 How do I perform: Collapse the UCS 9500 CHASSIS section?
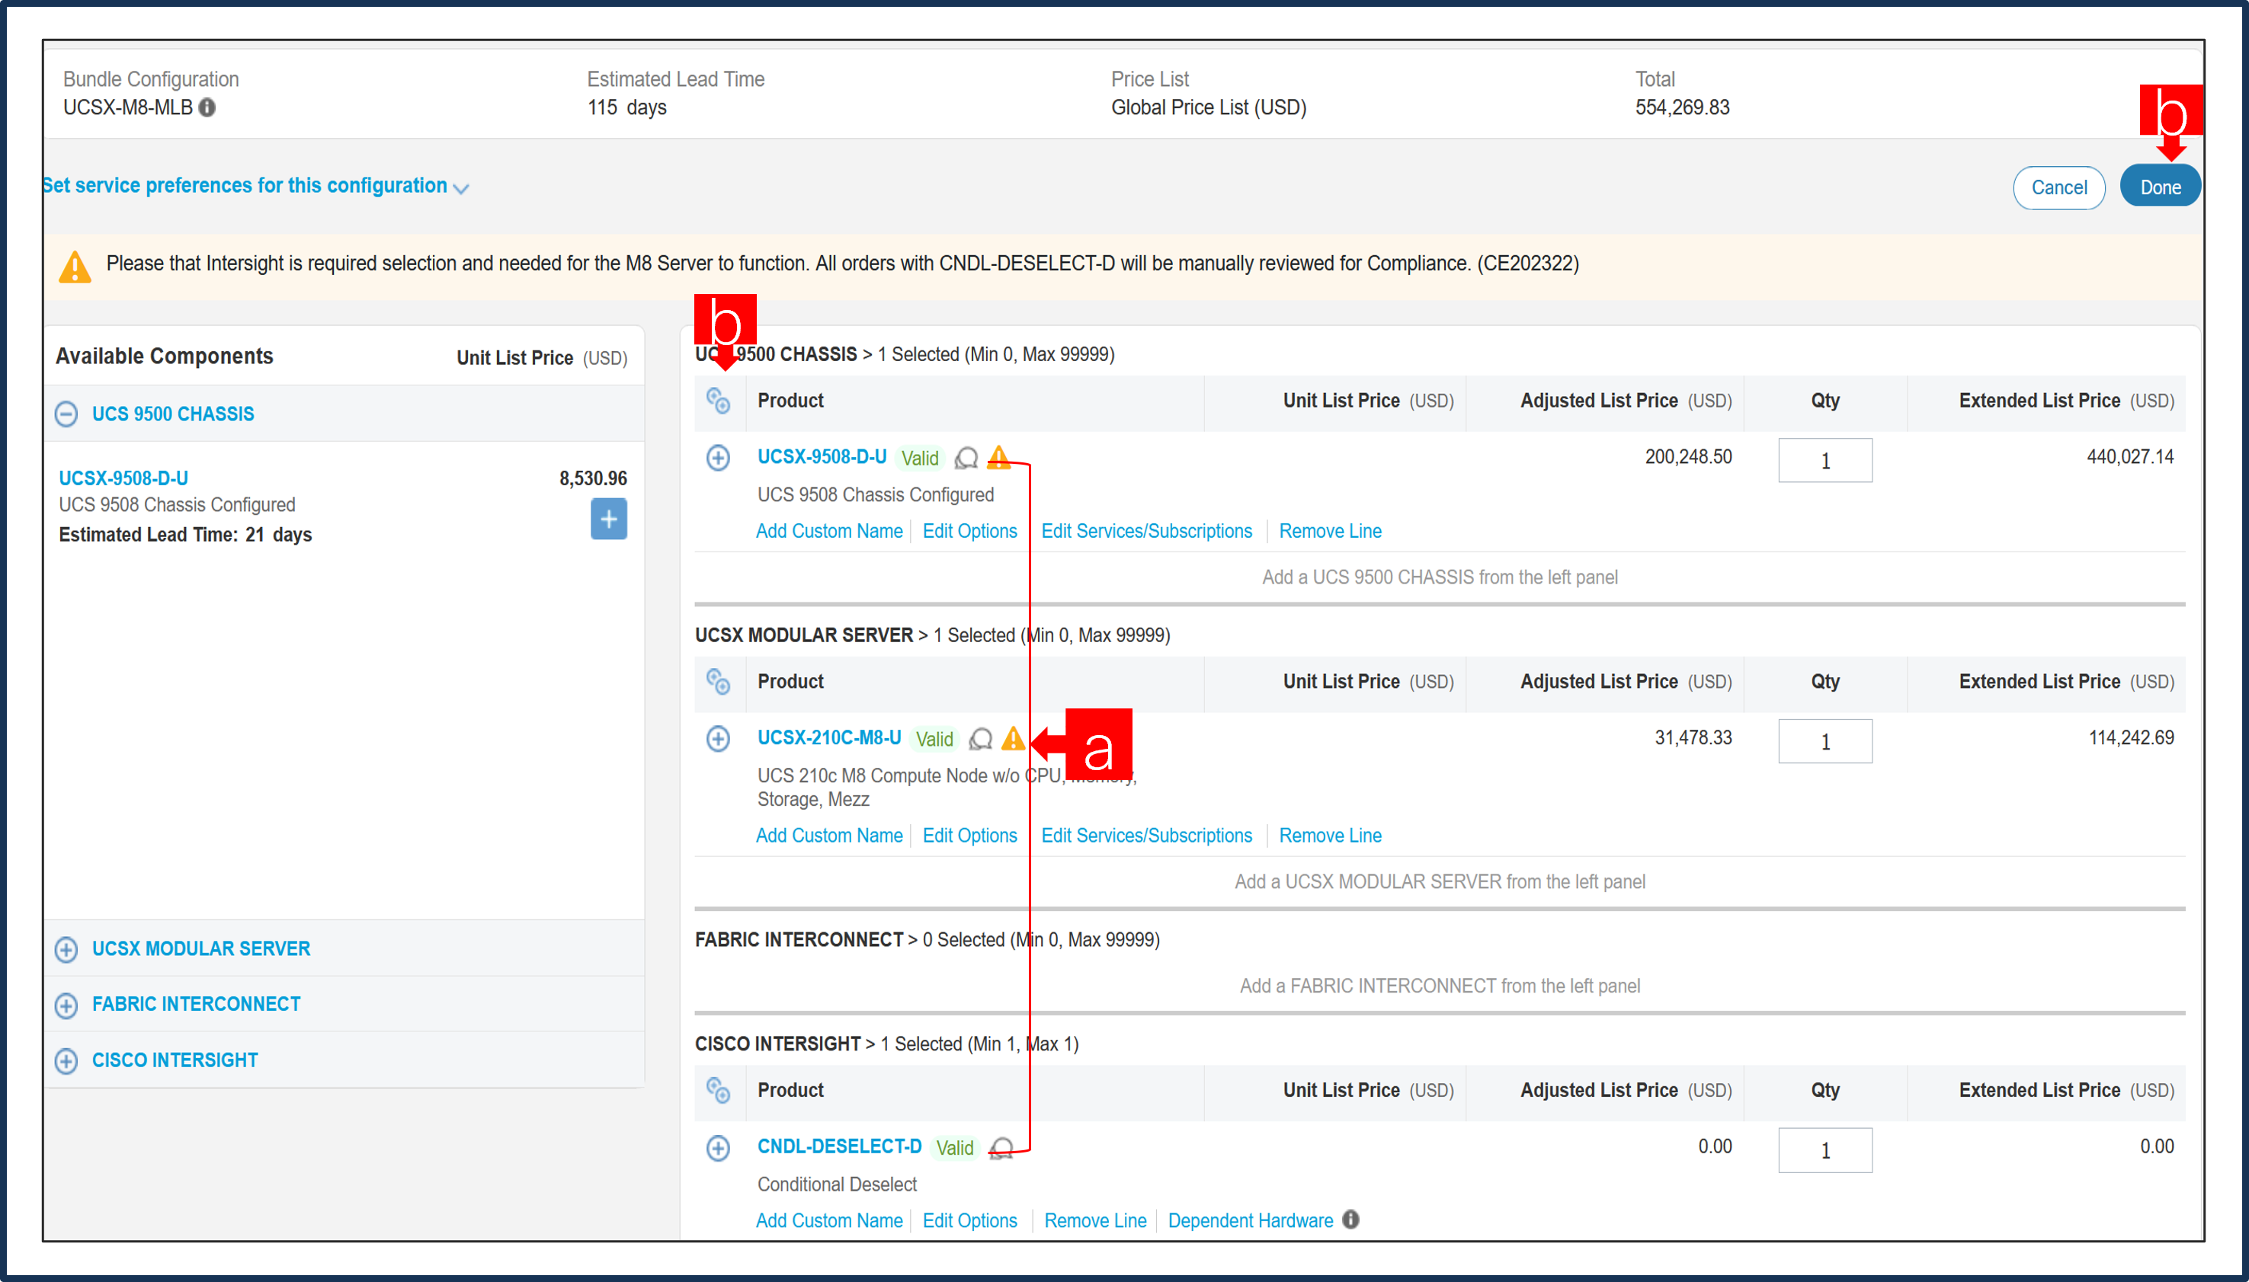pyautogui.click(x=66, y=413)
